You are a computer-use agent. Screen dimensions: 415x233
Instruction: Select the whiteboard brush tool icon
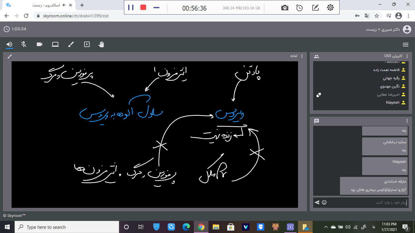71,44
